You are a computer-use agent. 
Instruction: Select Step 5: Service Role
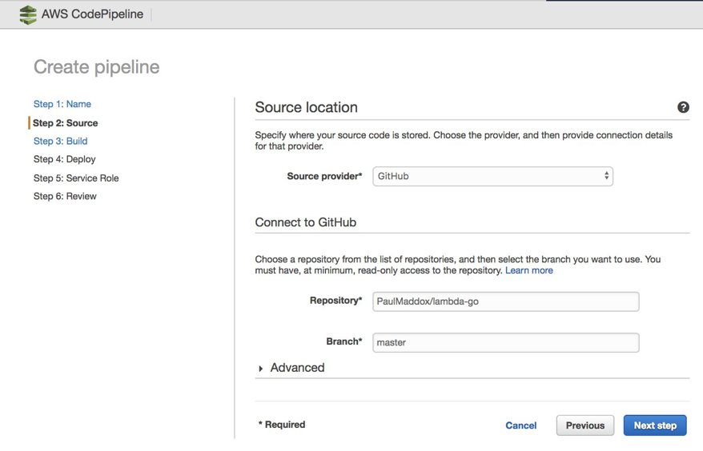point(76,178)
